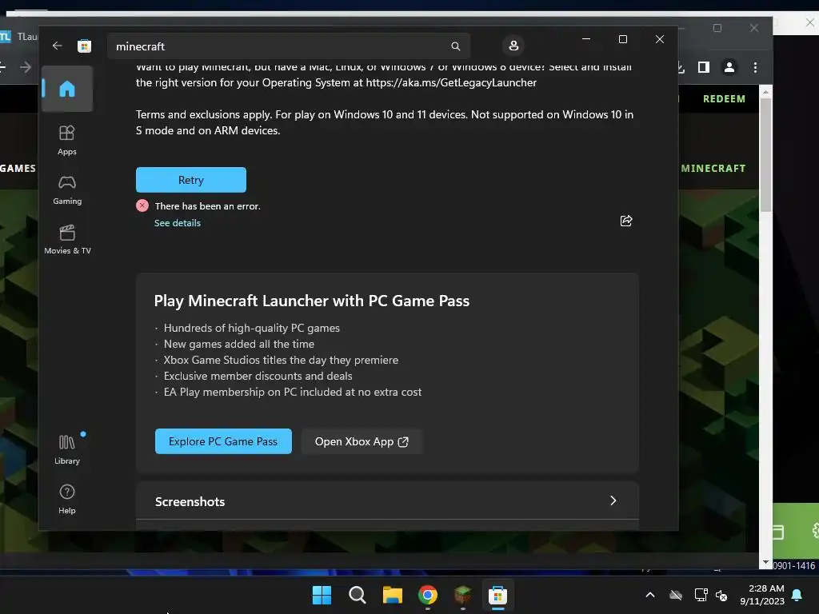Click the "There has been an error." message
819x614 pixels.
point(208,206)
